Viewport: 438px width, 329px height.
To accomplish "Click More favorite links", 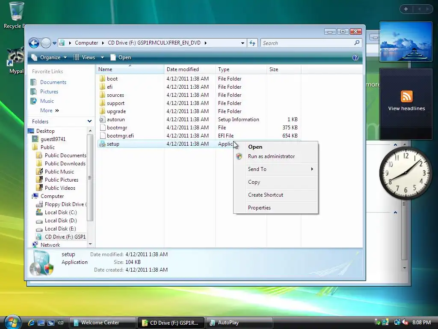I will [49, 111].
